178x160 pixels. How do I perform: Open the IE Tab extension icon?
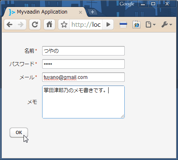[x=136, y=25]
